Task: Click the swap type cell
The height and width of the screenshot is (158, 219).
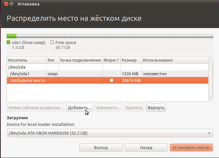Action: (x=53, y=74)
